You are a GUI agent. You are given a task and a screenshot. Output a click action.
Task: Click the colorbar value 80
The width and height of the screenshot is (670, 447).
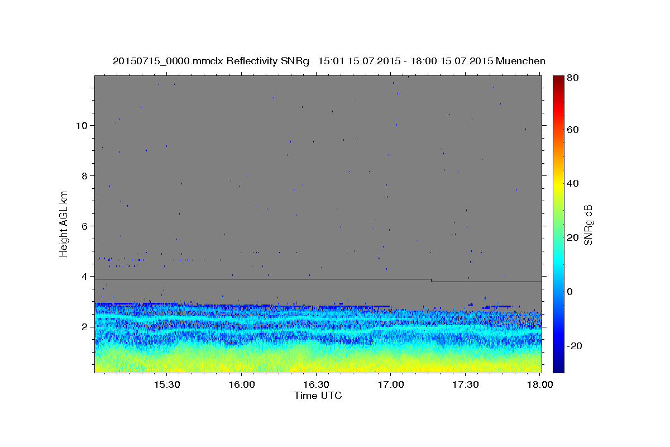(572, 78)
